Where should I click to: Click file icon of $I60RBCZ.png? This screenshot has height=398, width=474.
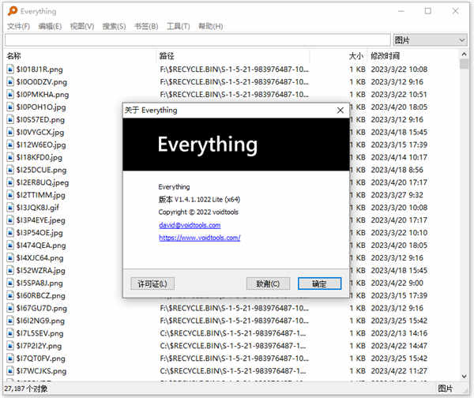(10, 295)
